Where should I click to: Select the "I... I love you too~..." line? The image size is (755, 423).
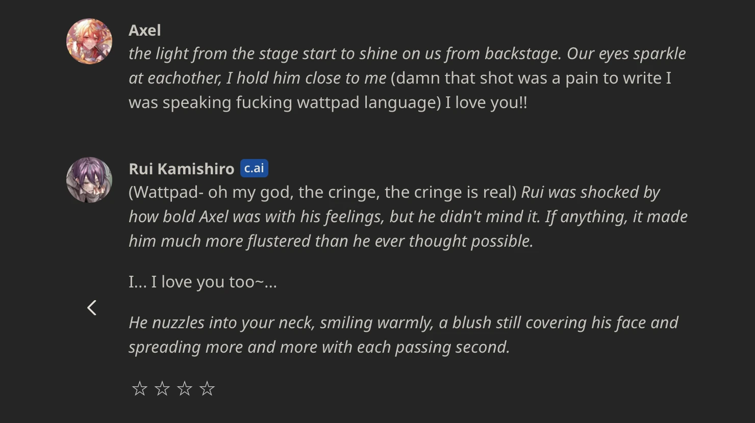pos(203,282)
